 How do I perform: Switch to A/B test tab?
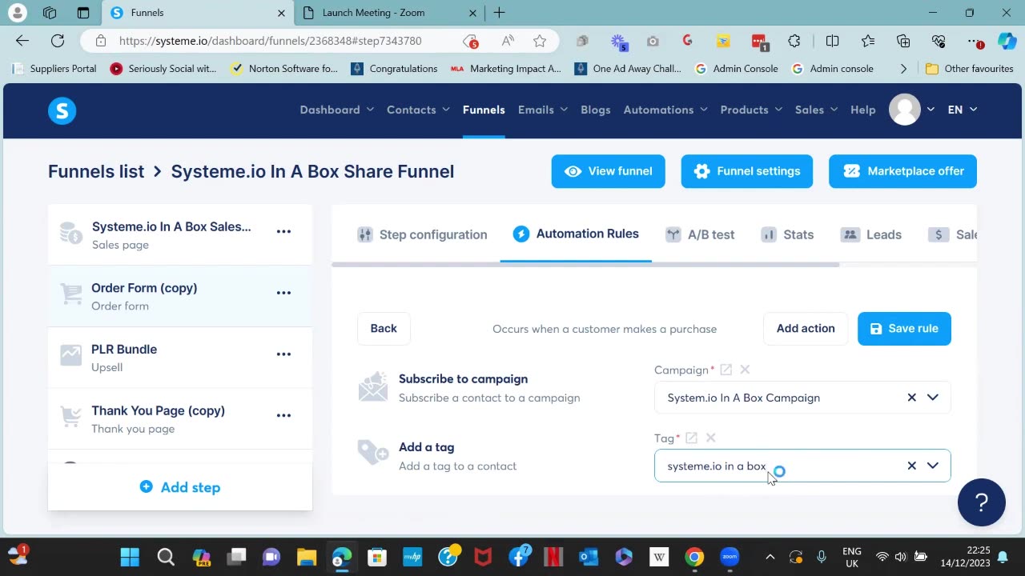(x=700, y=234)
